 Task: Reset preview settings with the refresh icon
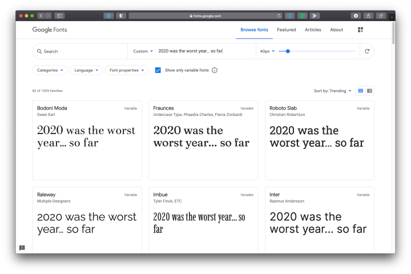click(367, 51)
